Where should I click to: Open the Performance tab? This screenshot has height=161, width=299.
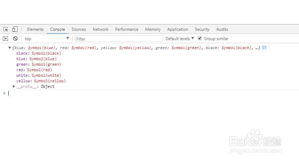click(127, 29)
